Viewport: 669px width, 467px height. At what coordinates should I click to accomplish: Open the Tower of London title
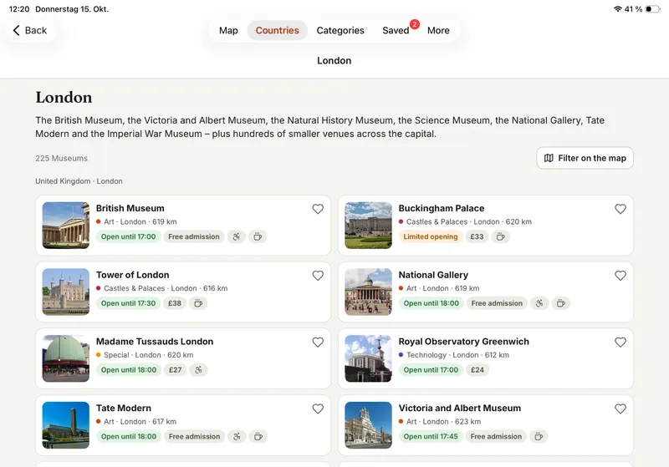tap(133, 275)
